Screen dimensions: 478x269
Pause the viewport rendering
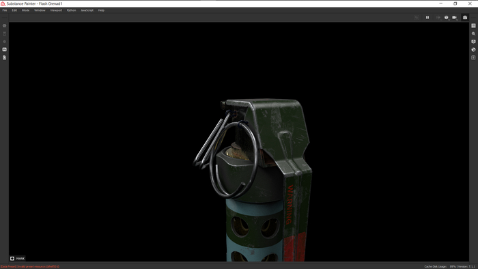tap(427, 18)
